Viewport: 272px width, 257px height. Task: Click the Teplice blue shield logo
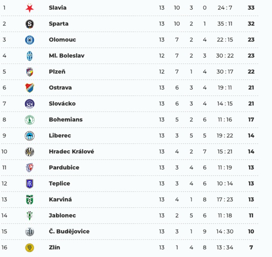tap(30, 183)
